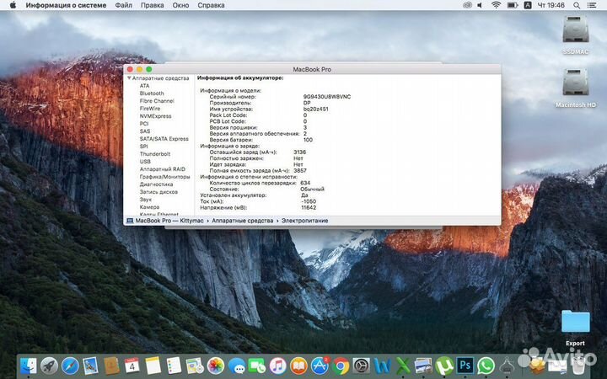Open Photos flower icon in dock
This screenshot has width=607, height=379.
216,366
